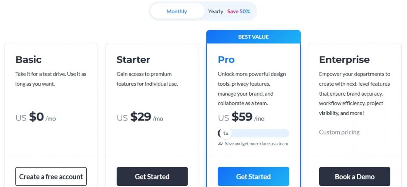The image size is (407, 187).
Task: Select the Basic plan heading
Action: point(28,60)
